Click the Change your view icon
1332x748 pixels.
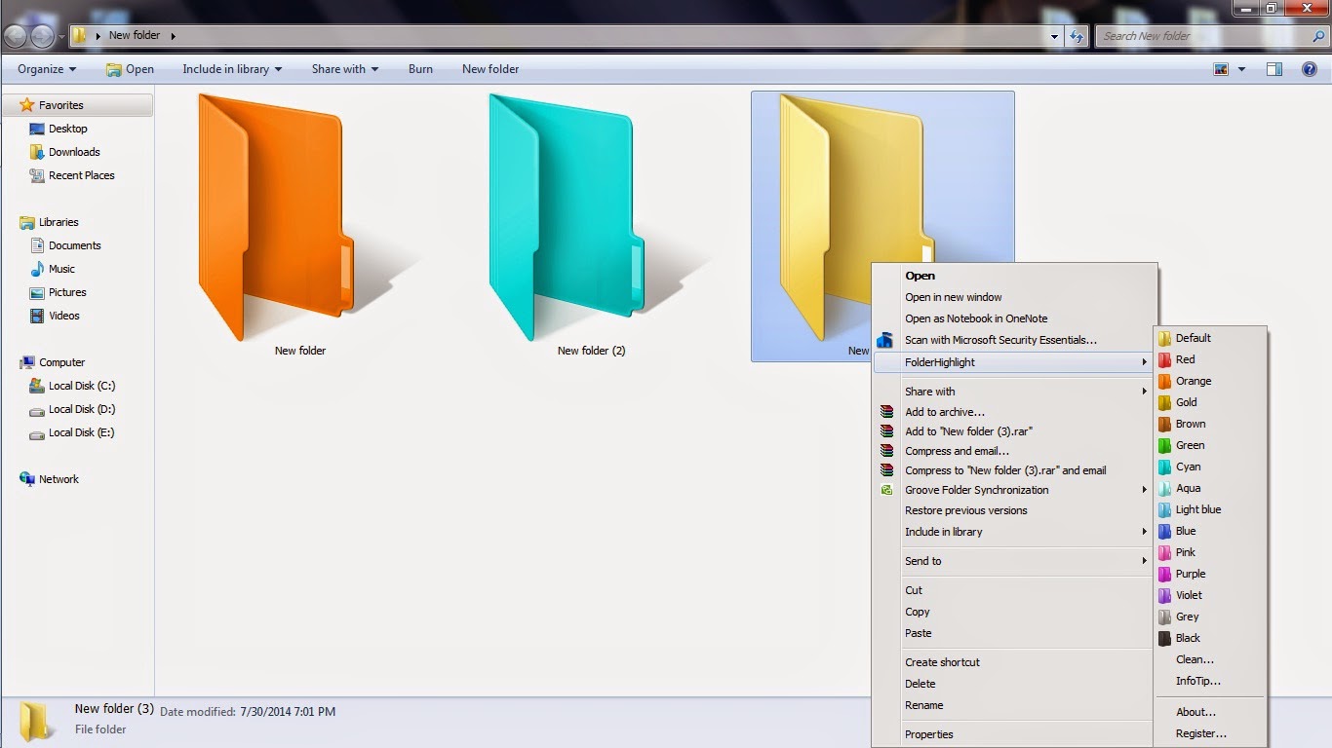tap(1222, 69)
